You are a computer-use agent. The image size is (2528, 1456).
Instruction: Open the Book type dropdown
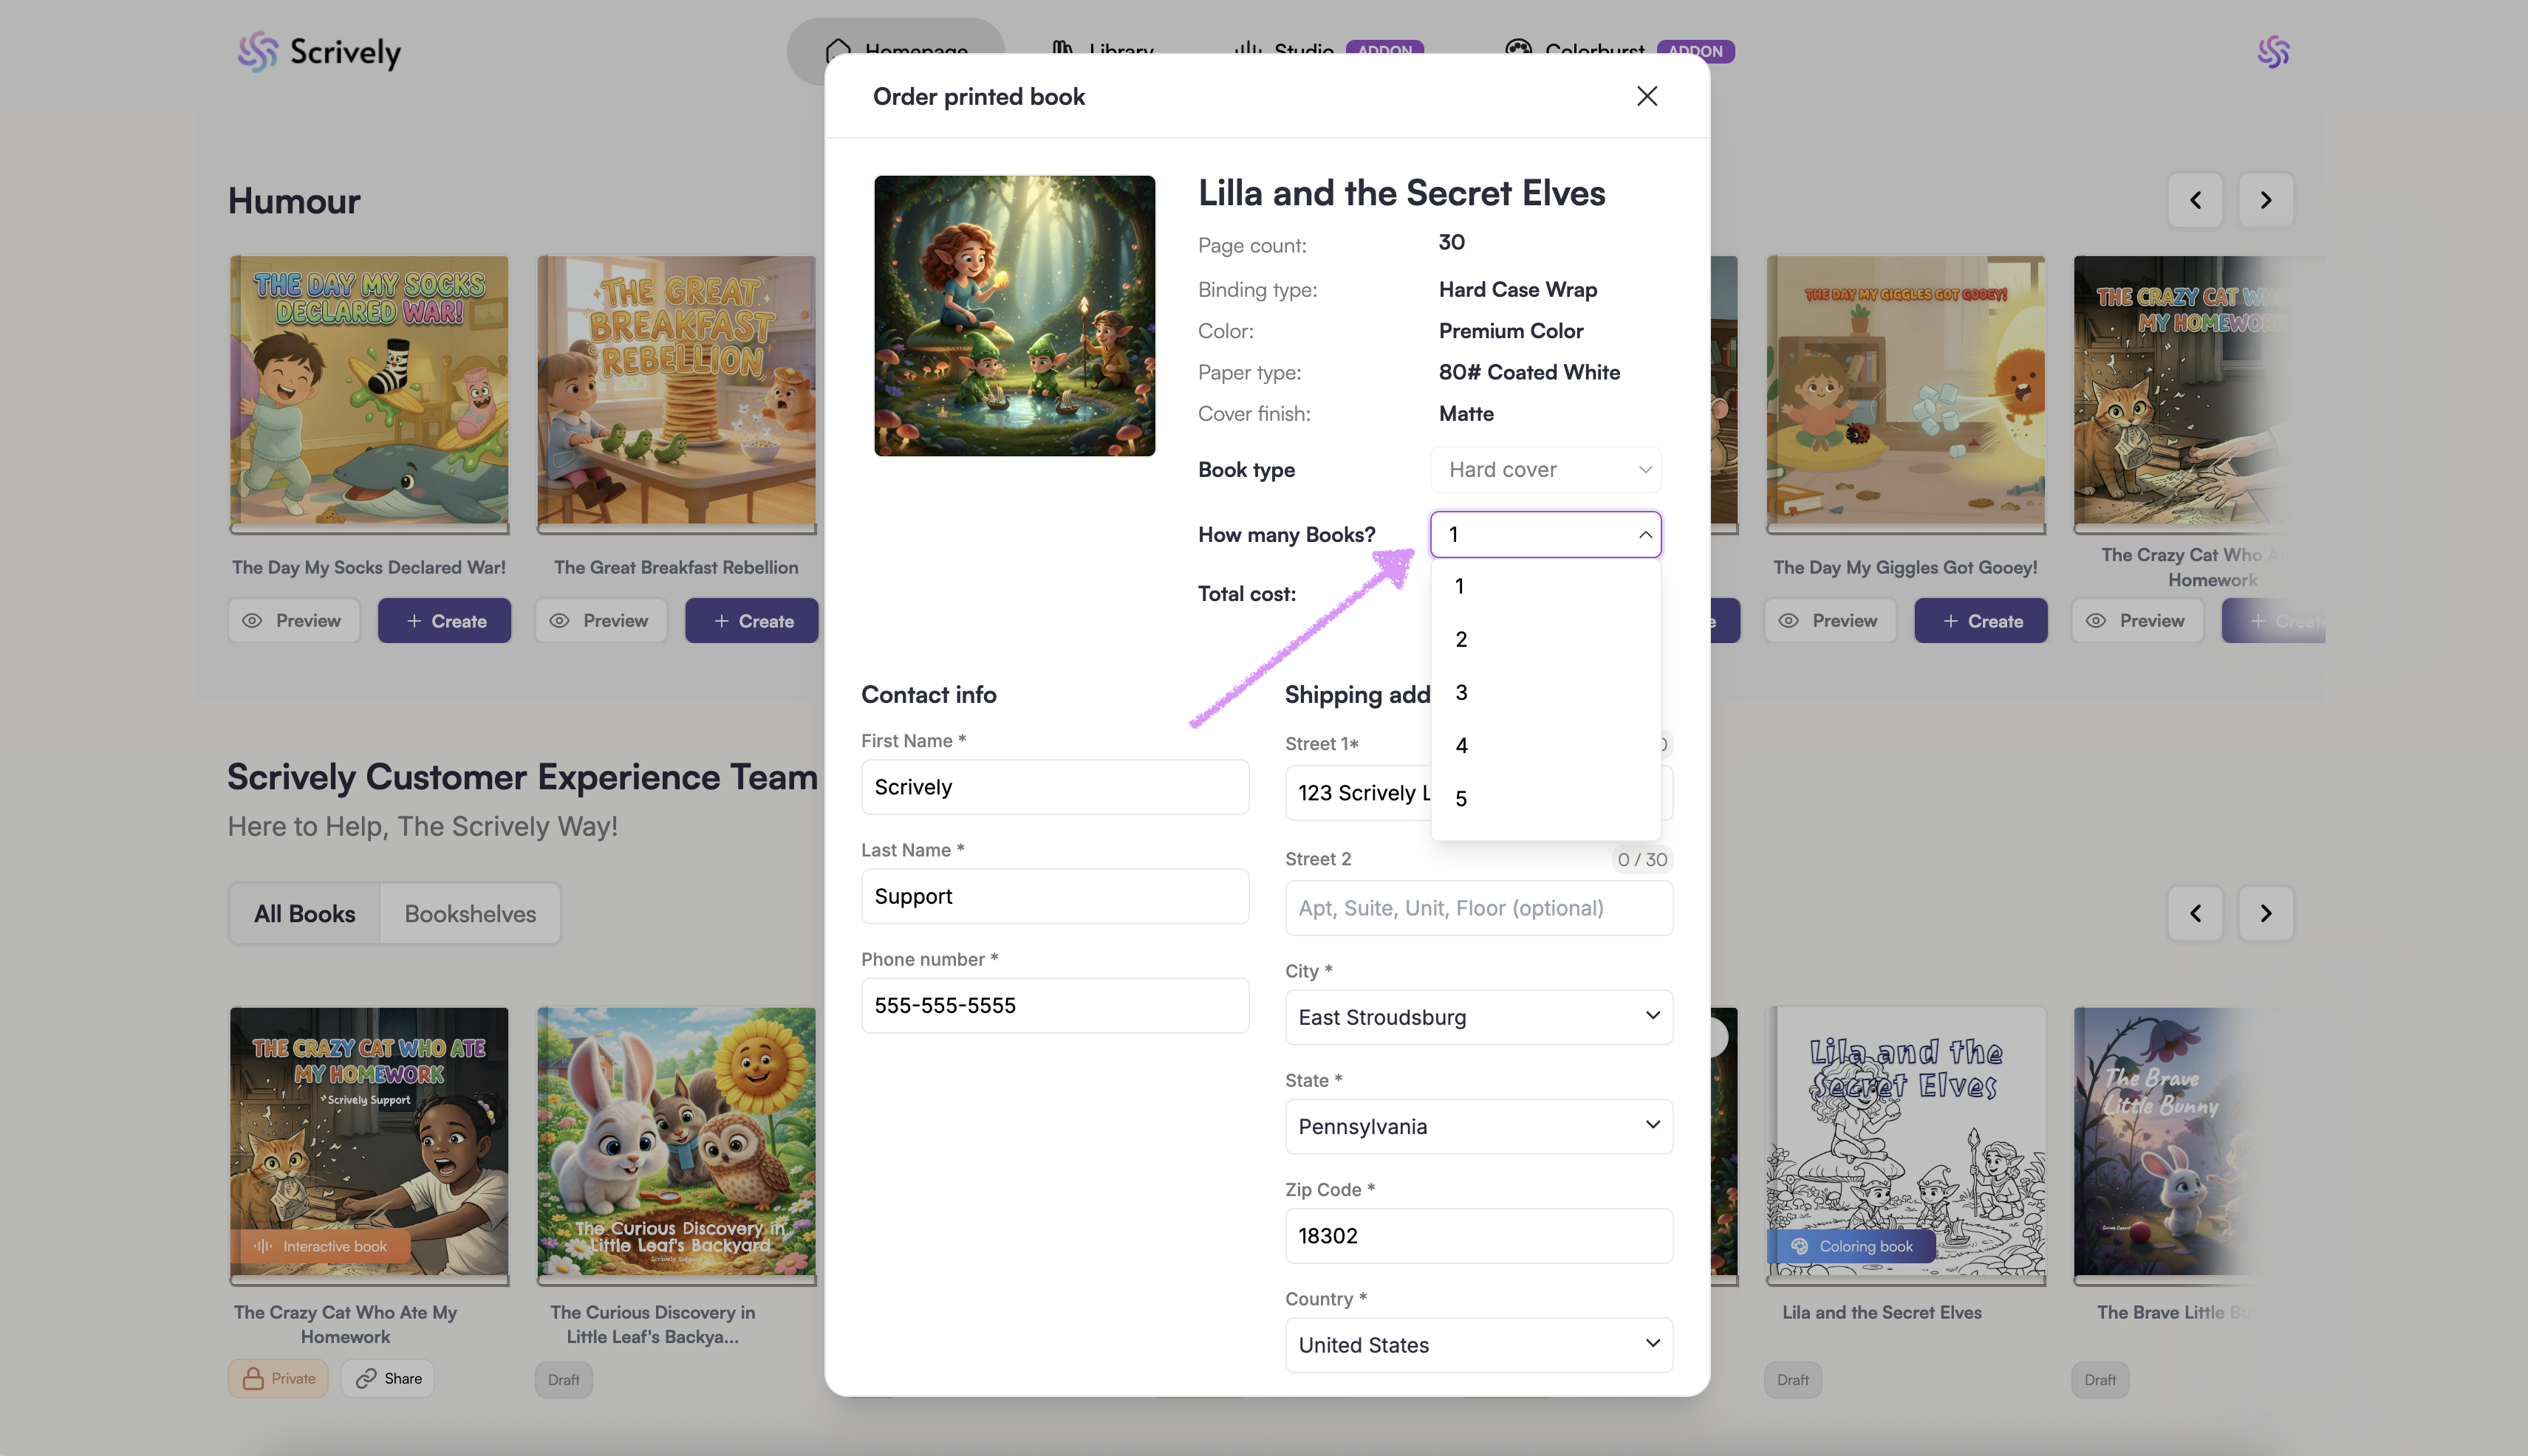(1545, 470)
